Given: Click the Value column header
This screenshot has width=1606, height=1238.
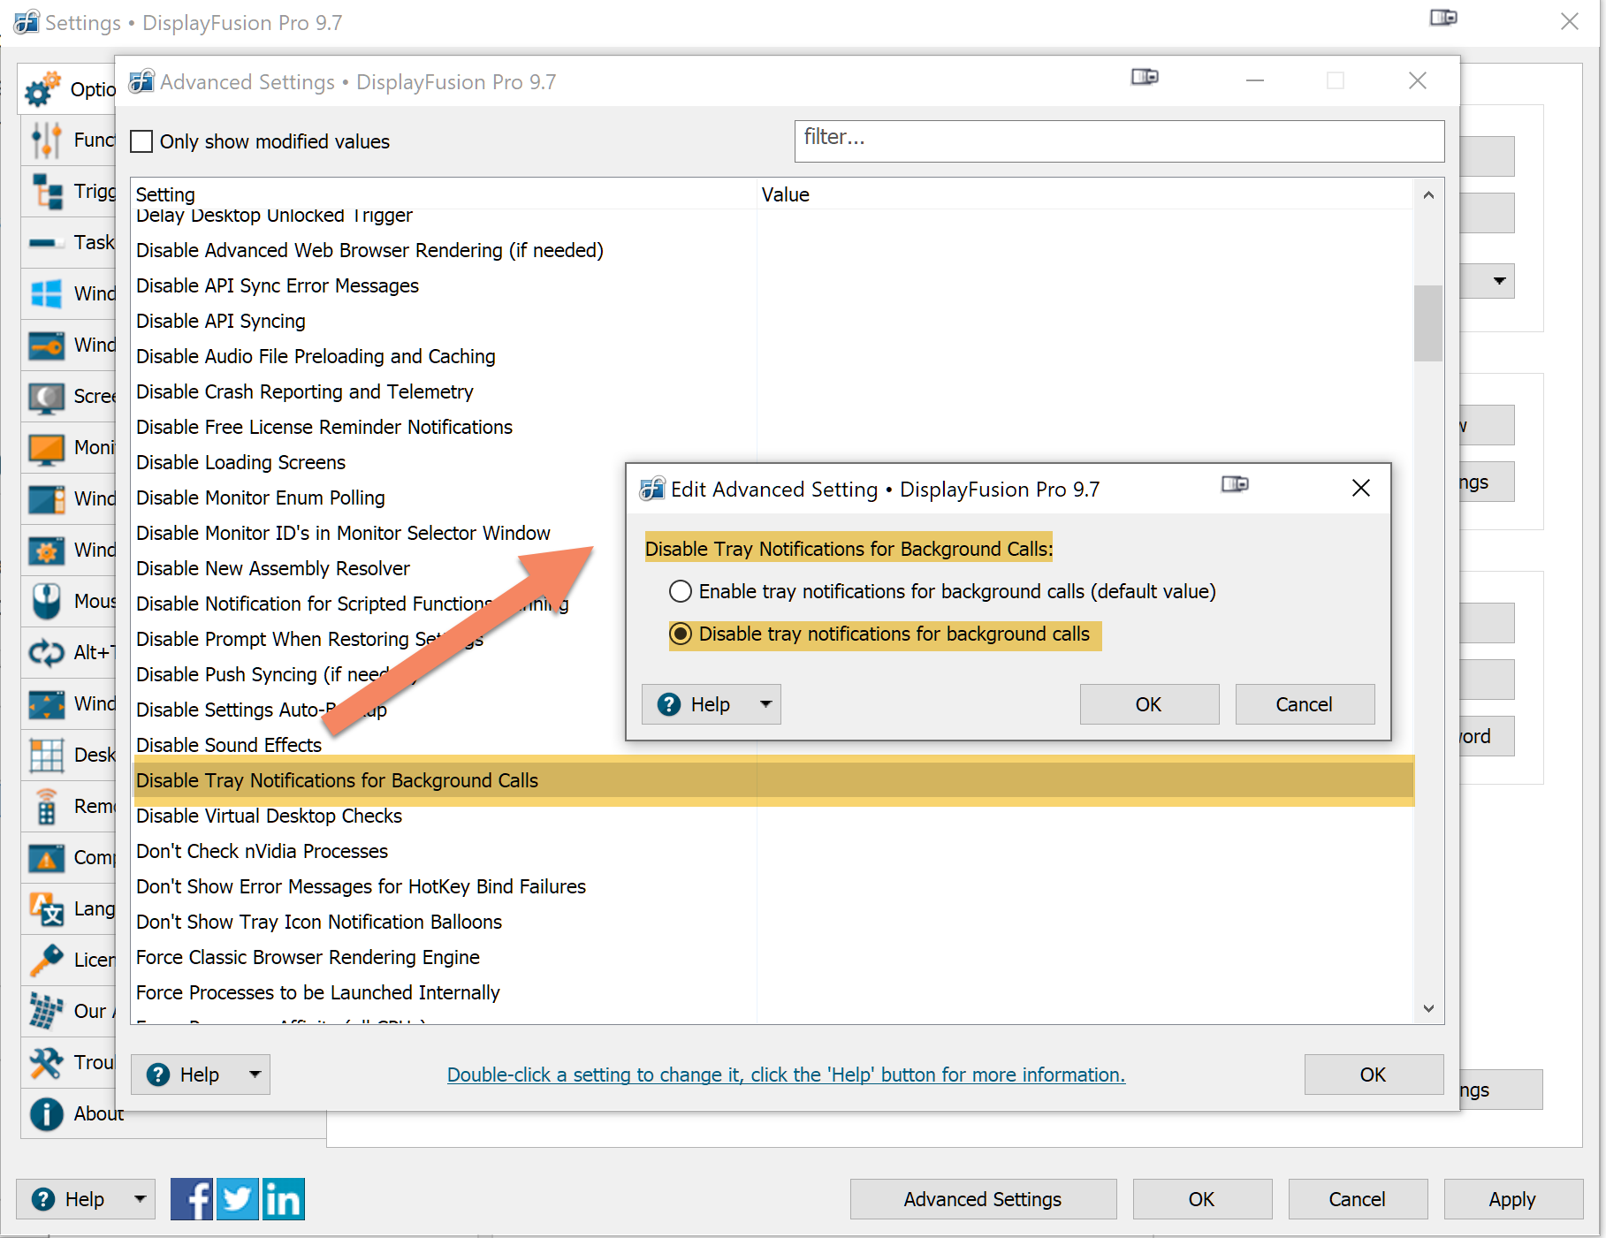Looking at the screenshot, I should tap(1085, 194).
